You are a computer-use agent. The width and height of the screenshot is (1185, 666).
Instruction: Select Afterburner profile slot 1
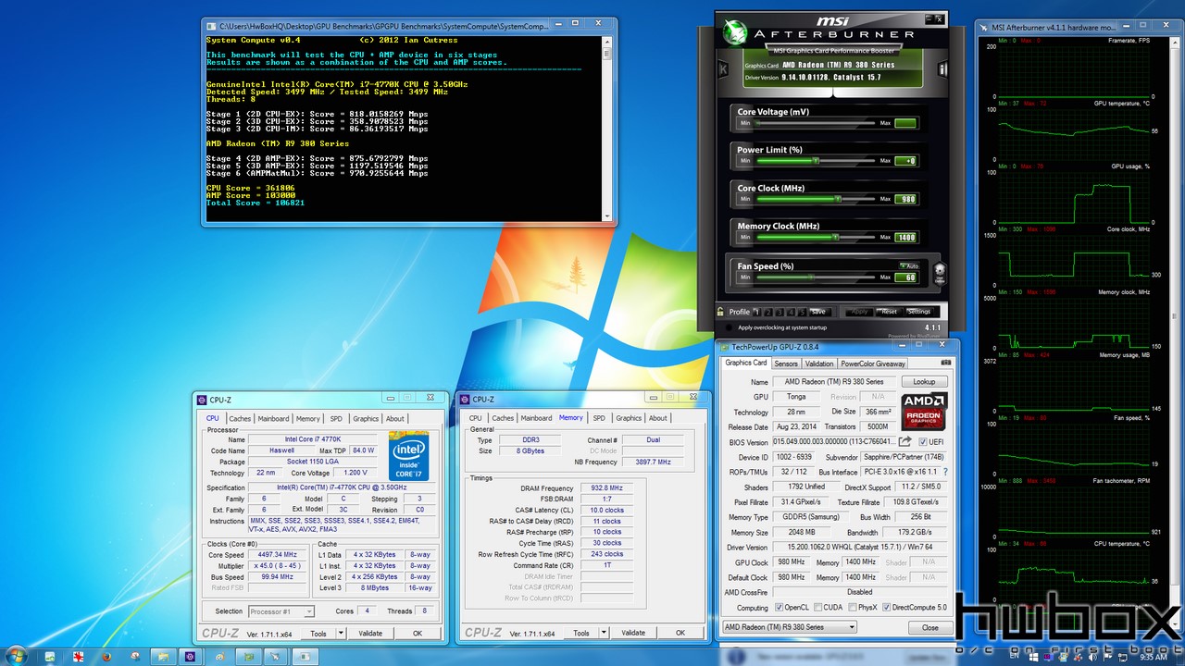pos(756,312)
